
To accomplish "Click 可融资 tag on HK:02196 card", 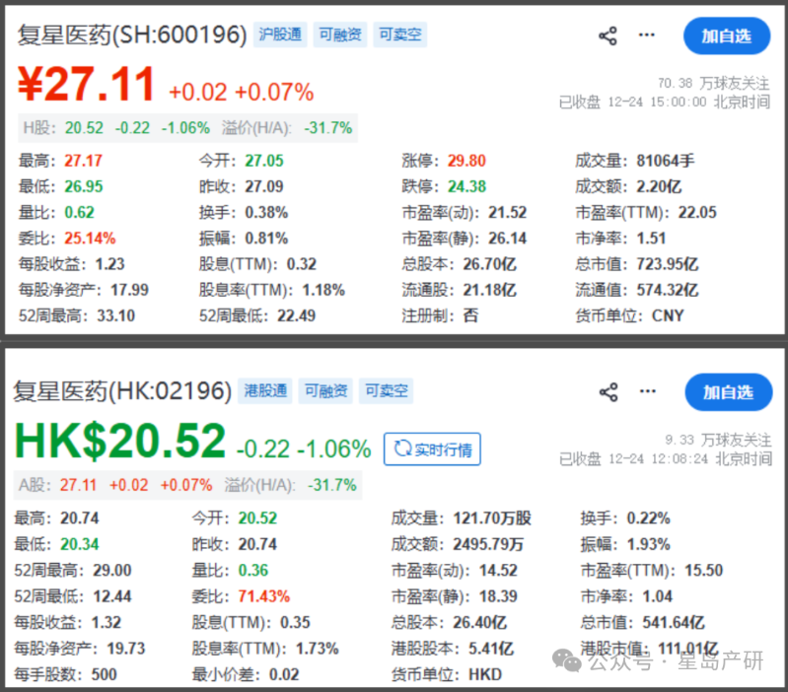I will pyautogui.click(x=325, y=390).
